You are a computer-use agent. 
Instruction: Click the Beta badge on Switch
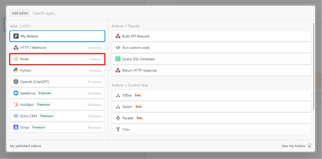[x=139, y=107]
